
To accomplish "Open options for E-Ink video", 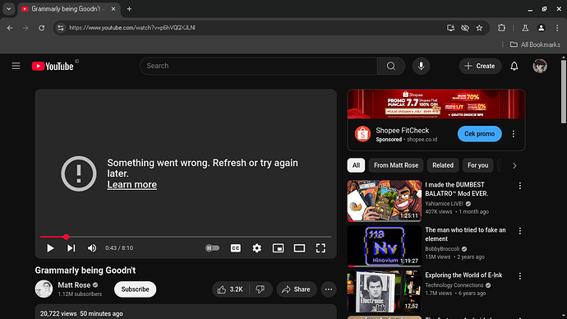I will (x=519, y=276).
